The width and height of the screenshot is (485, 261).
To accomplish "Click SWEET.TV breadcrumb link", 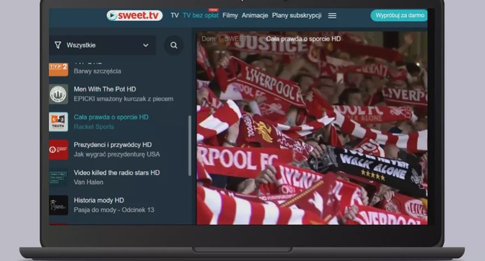I will click(241, 39).
